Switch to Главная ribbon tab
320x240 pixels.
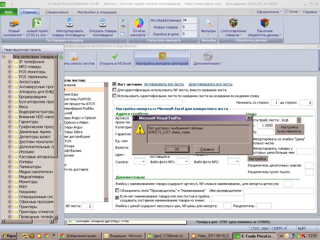30,12
